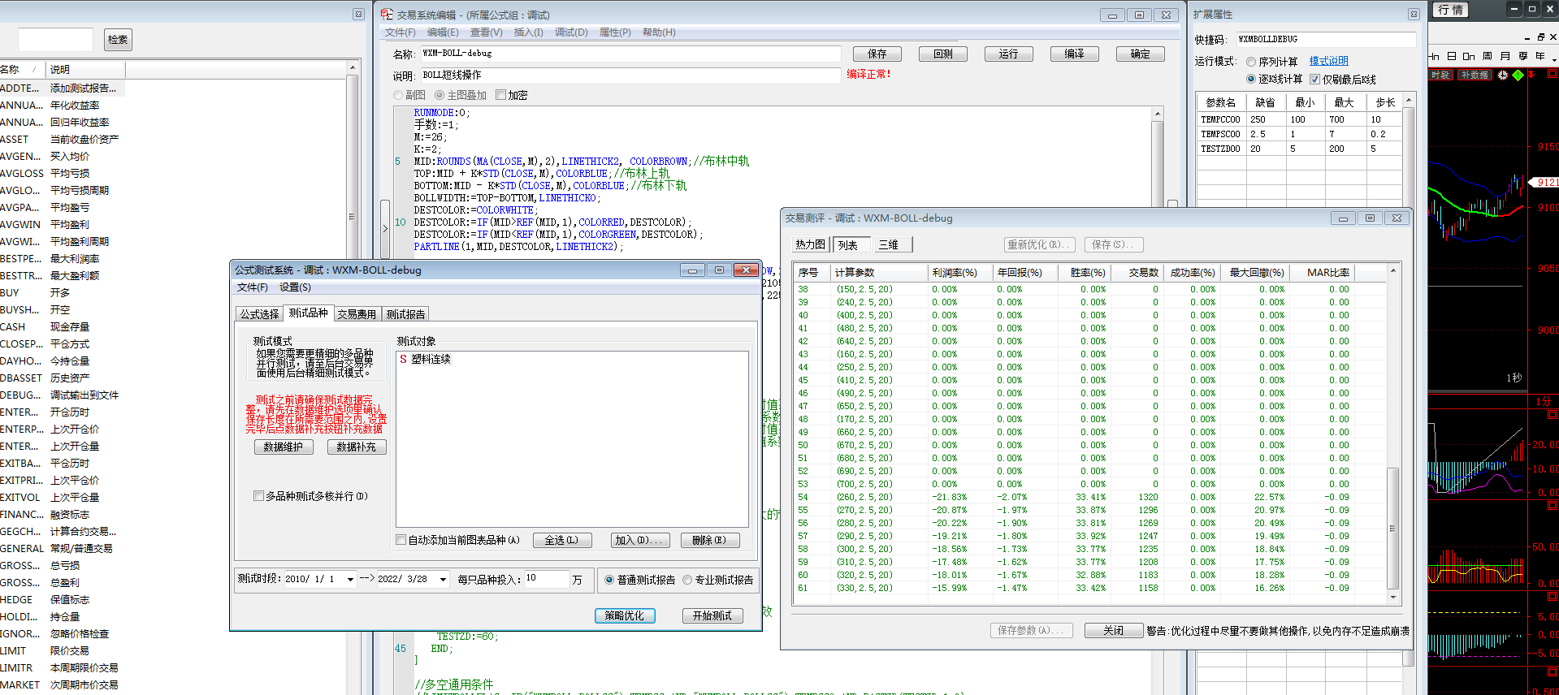Open the 模式说明 link
The width and height of the screenshot is (1559, 695).
tap(1328, 61)
